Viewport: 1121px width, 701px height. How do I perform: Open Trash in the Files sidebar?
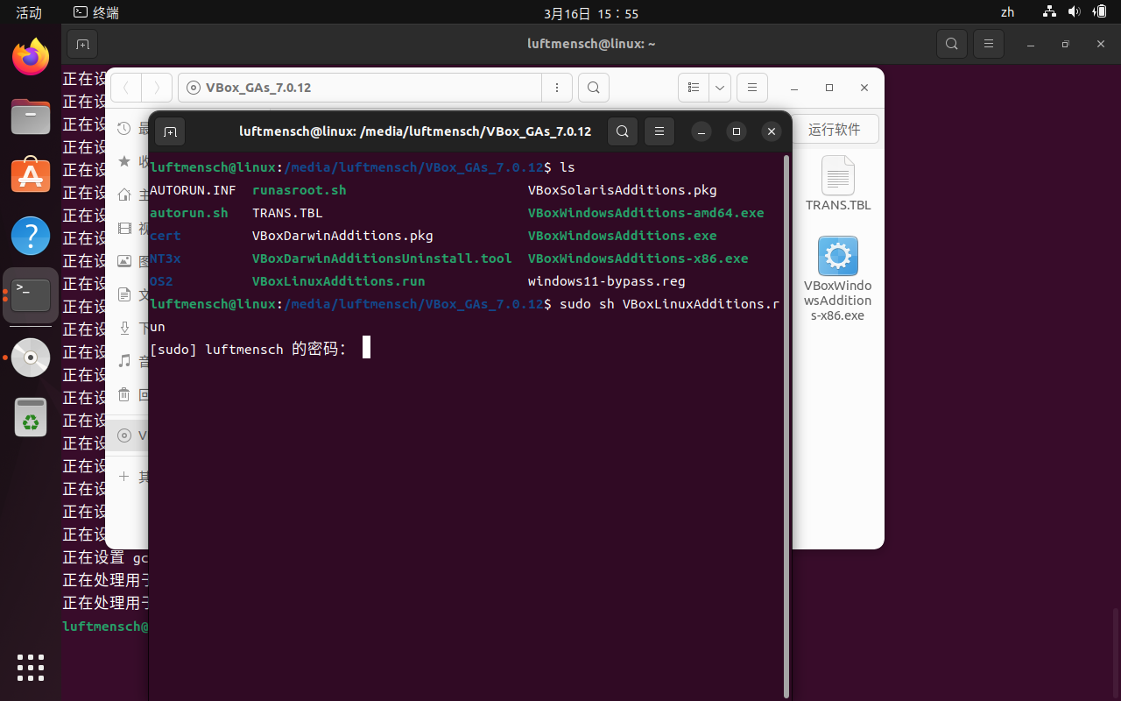point(128,394)
